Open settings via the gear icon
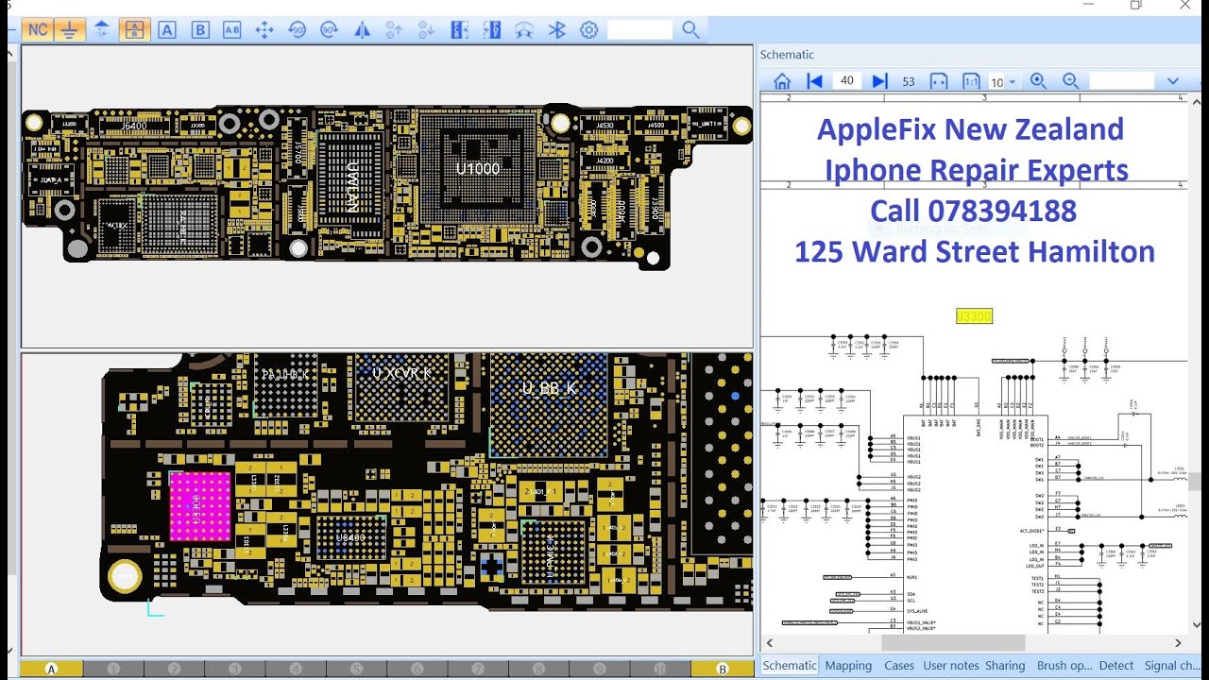 click(588, 29)
